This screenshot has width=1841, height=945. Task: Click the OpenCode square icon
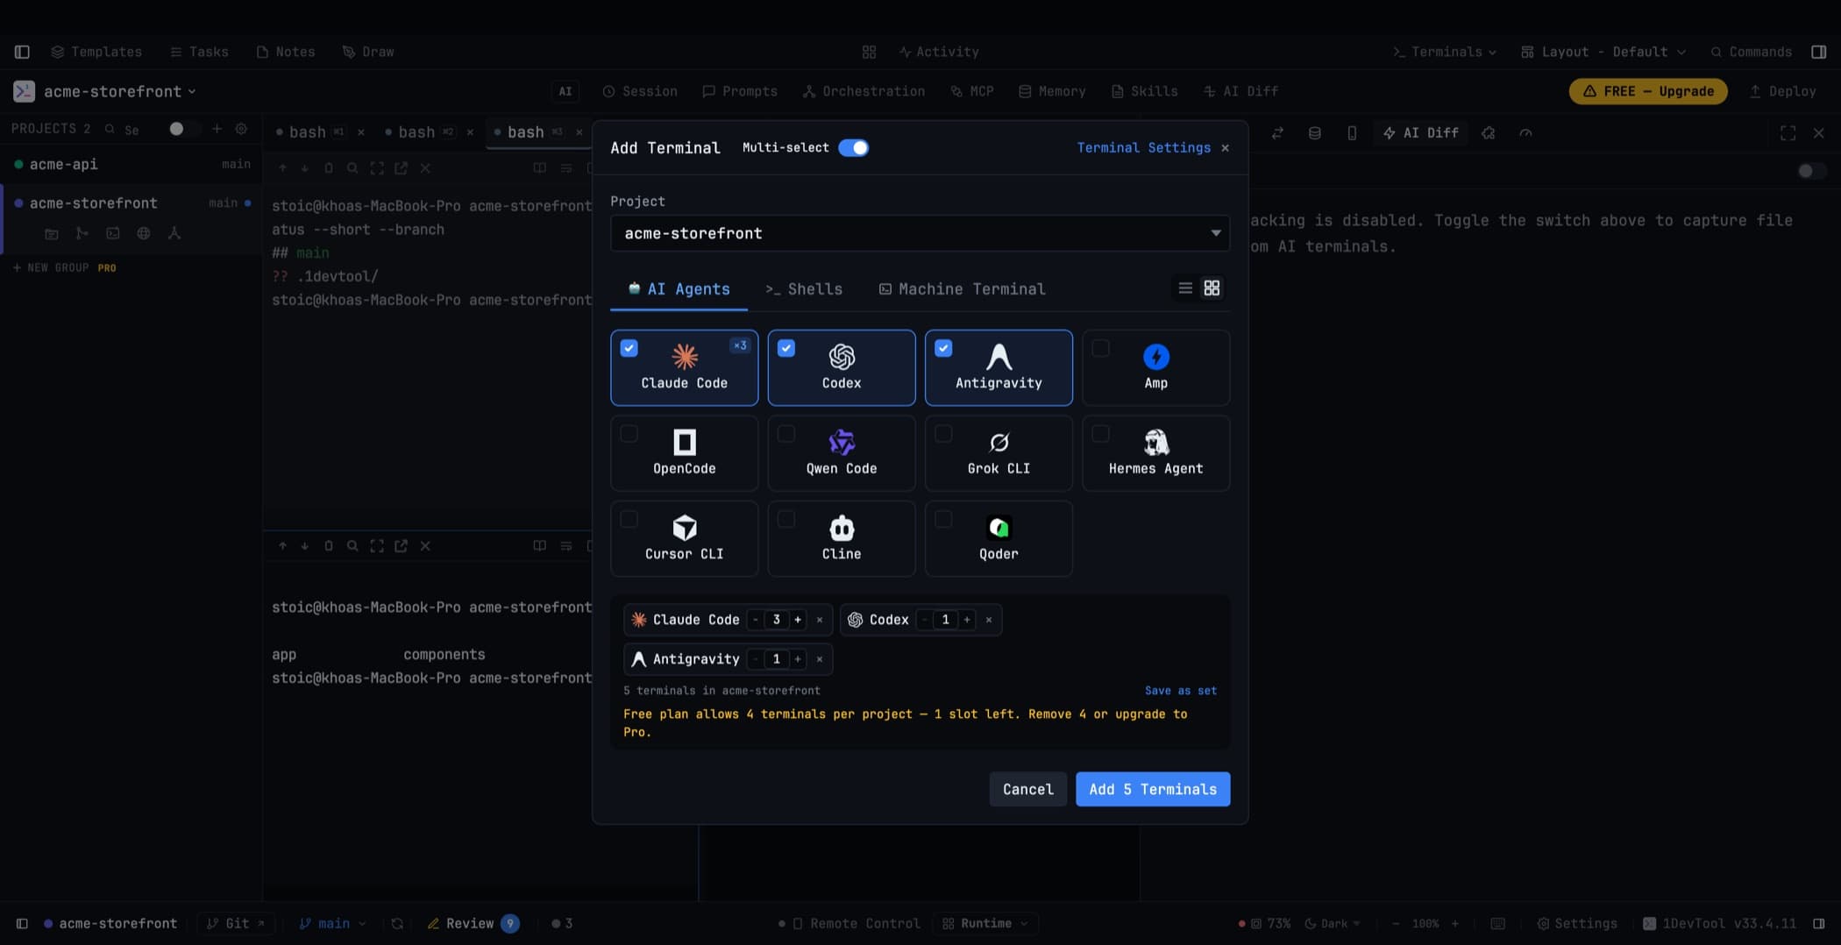pos(685,442)
